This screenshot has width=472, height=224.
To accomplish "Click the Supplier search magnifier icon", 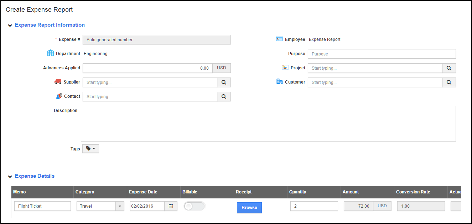I will tap(224, 82).
